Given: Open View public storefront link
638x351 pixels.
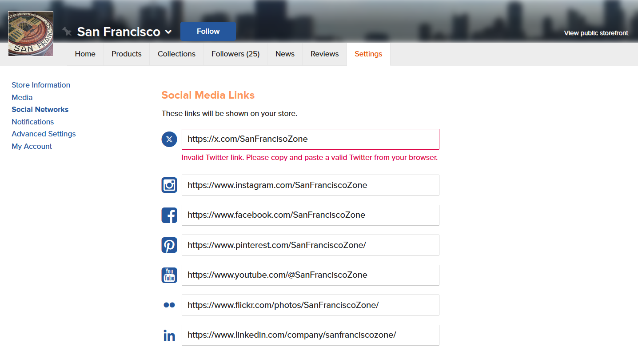Looking at the screenshot, I should pyautogui.click(x=596, y=33).
